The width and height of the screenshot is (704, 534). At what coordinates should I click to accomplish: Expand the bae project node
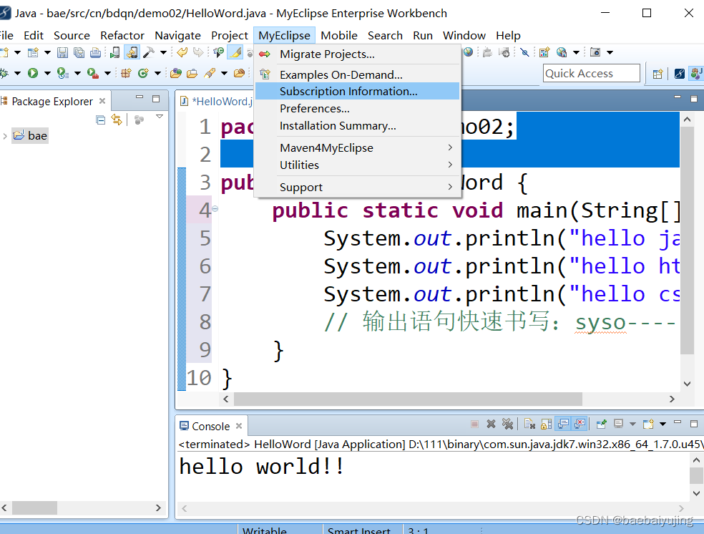point(6,135)
